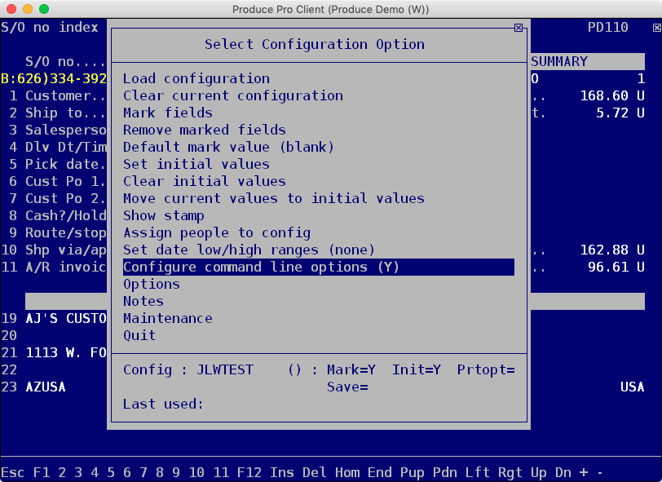The width and height of the screenshot is (662, 482).
Task: Click the plus key in bottom bar
Action: [x=584, y=472]
